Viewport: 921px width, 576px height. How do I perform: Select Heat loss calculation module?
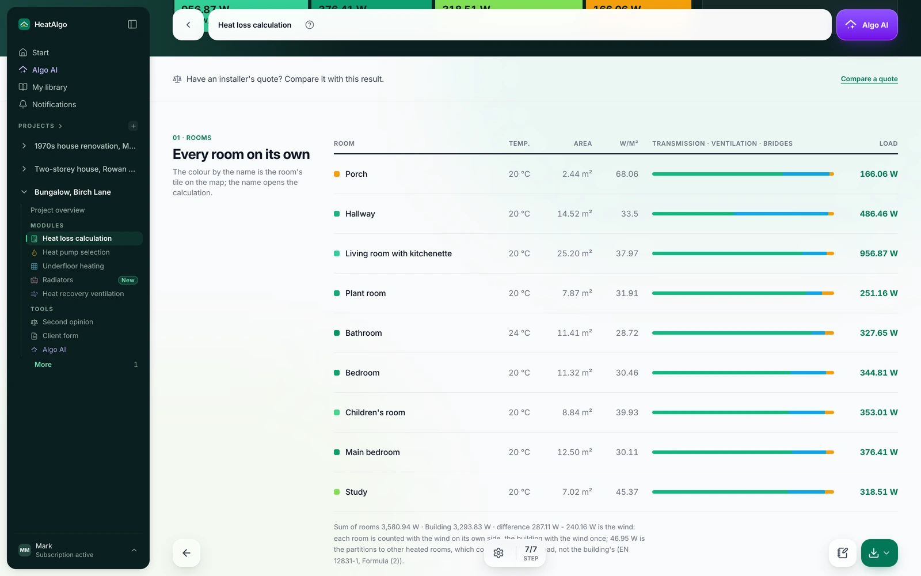[x=84, y=238]
